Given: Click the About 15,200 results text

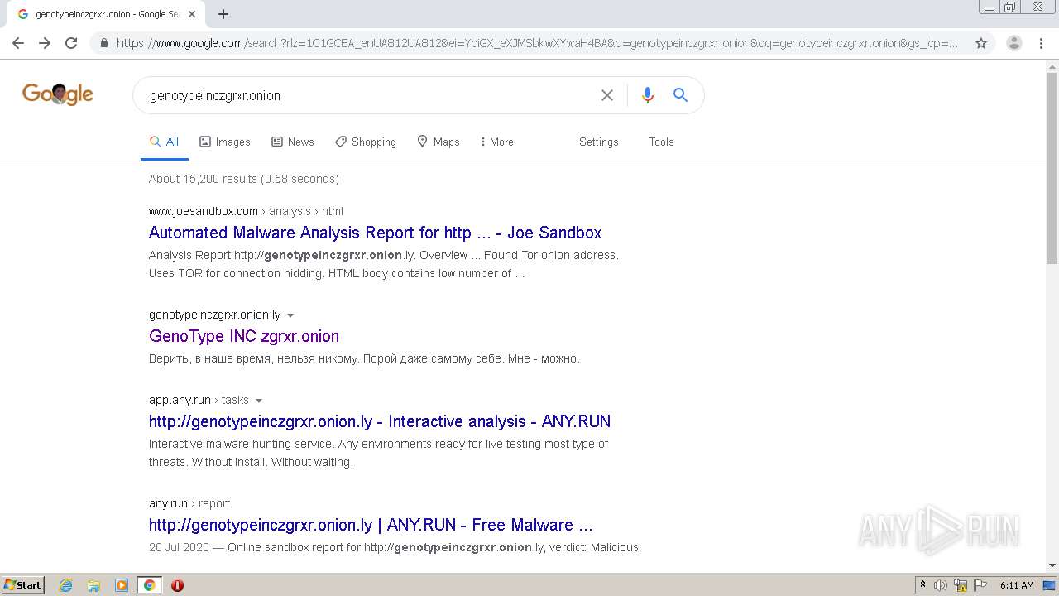Looking at the screenshot, I should pos(244,179).
